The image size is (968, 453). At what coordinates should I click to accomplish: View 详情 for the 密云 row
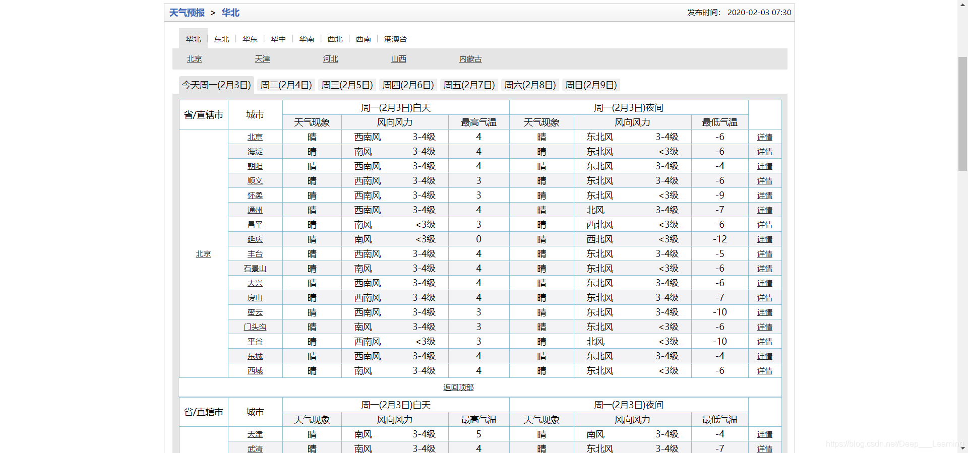(765, 312)
